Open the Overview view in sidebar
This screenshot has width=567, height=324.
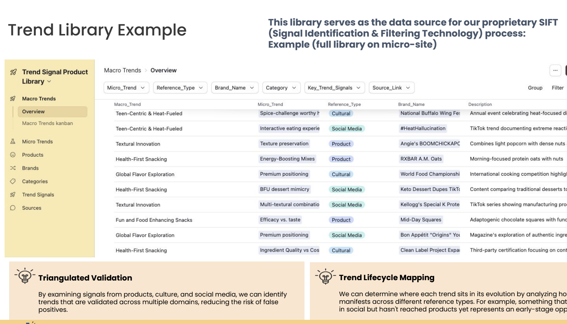[52, 112]
